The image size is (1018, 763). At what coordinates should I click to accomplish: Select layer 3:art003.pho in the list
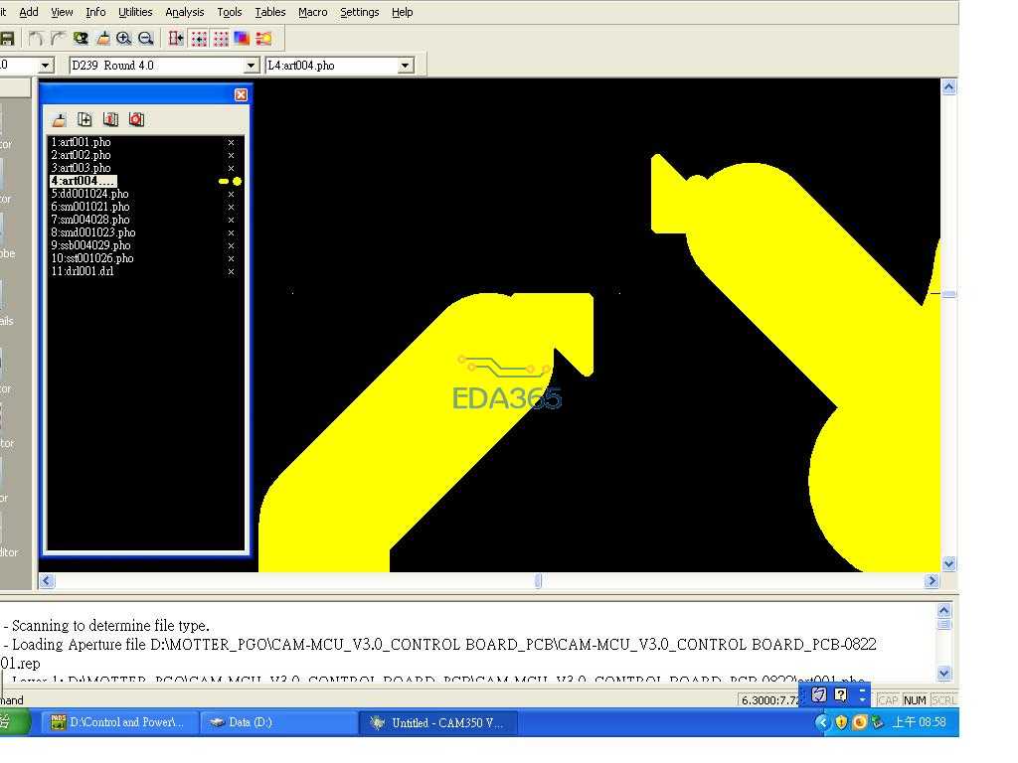pyautogui.click(x=82, y=168)
